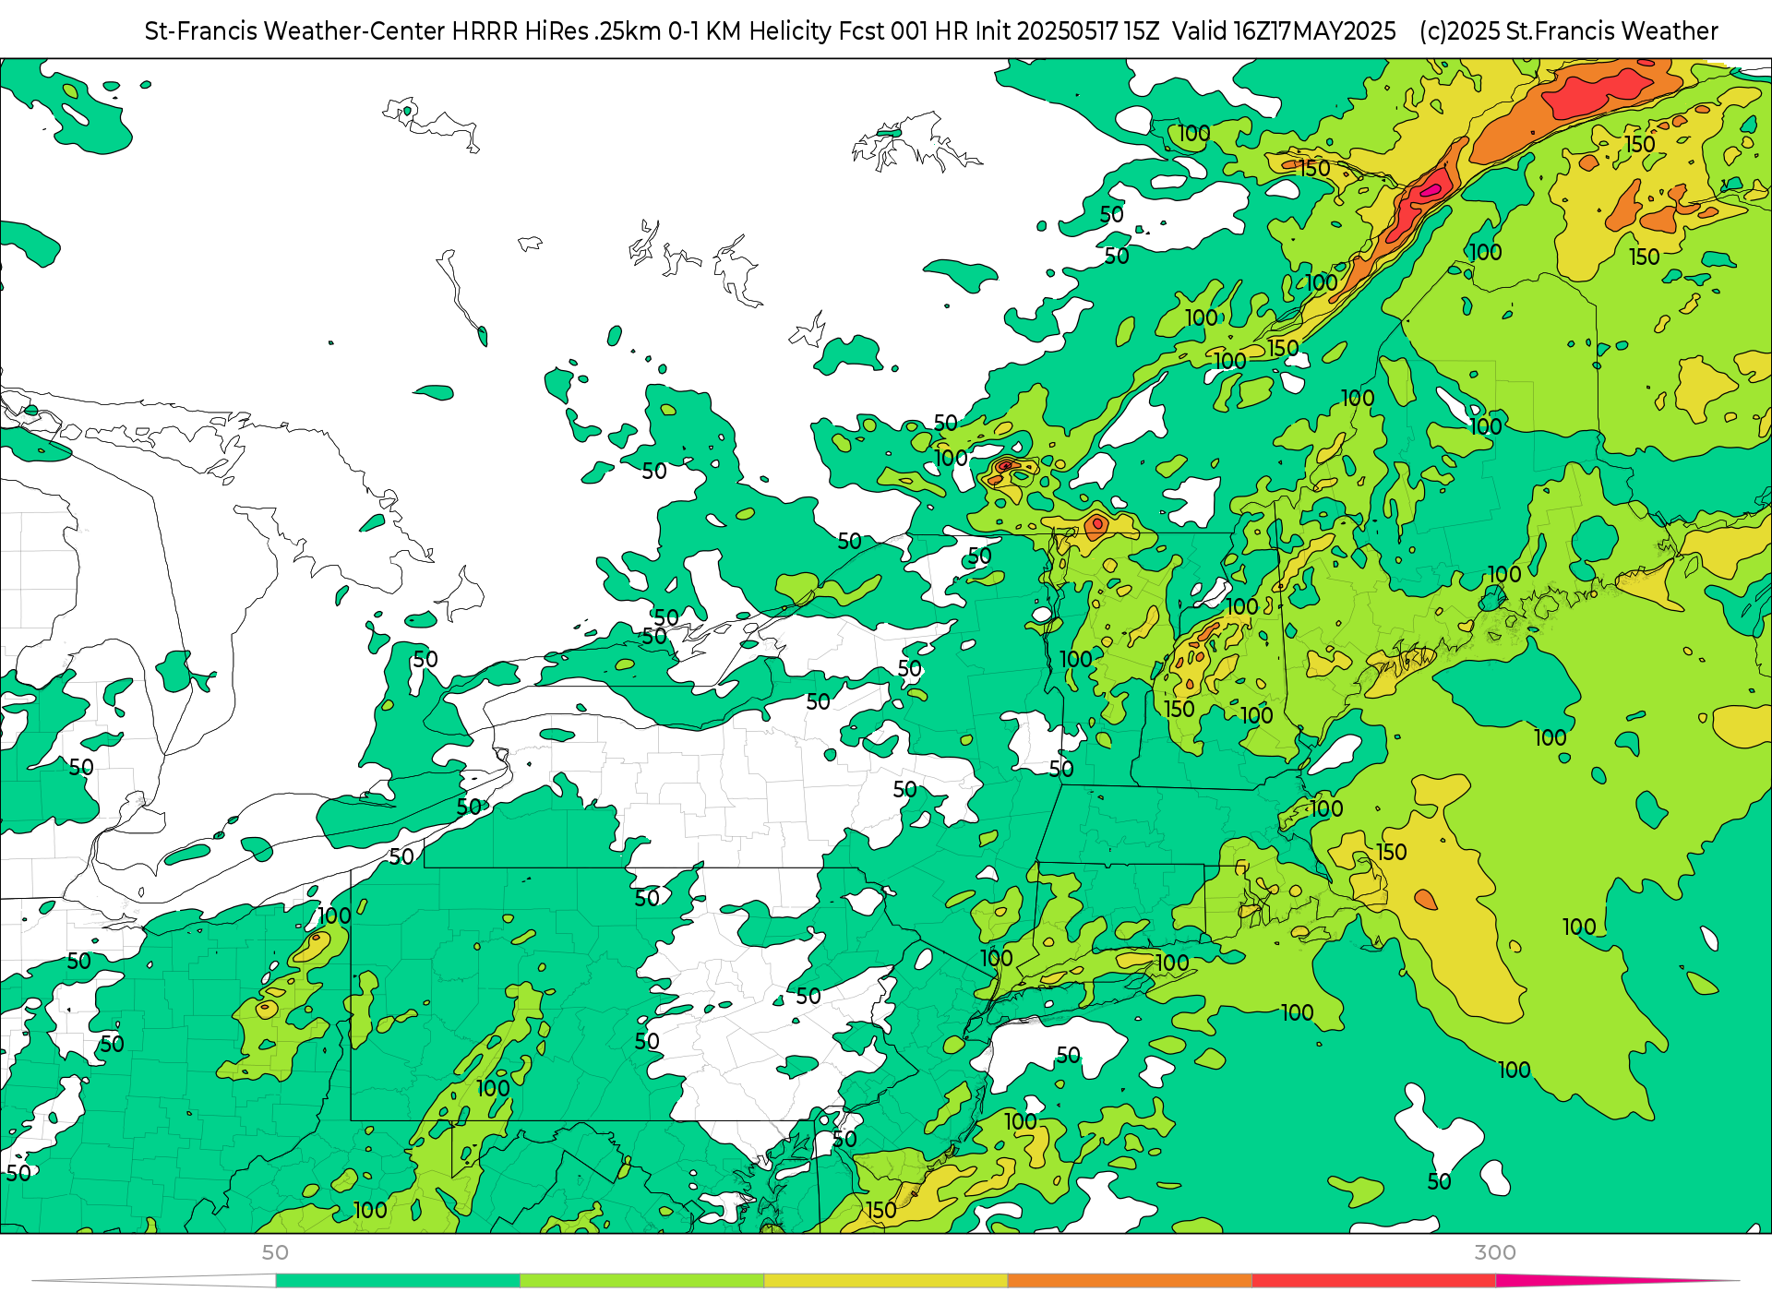Click the '(c)2025 St.Francis Weather' copyright text
Screen dimensions: 1772x1292
coord(1569,31)
